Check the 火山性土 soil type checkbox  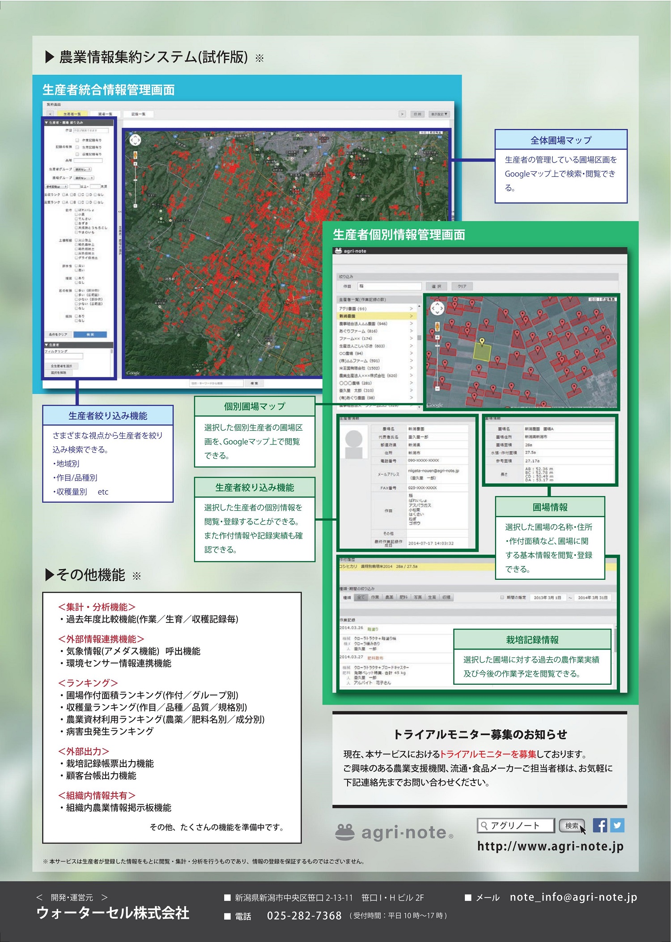[x=76, y=240]
